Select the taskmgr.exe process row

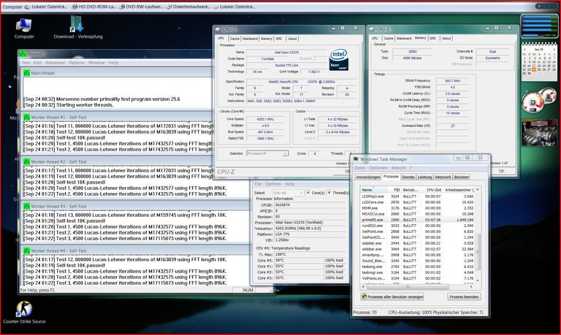tap(417, 273)
